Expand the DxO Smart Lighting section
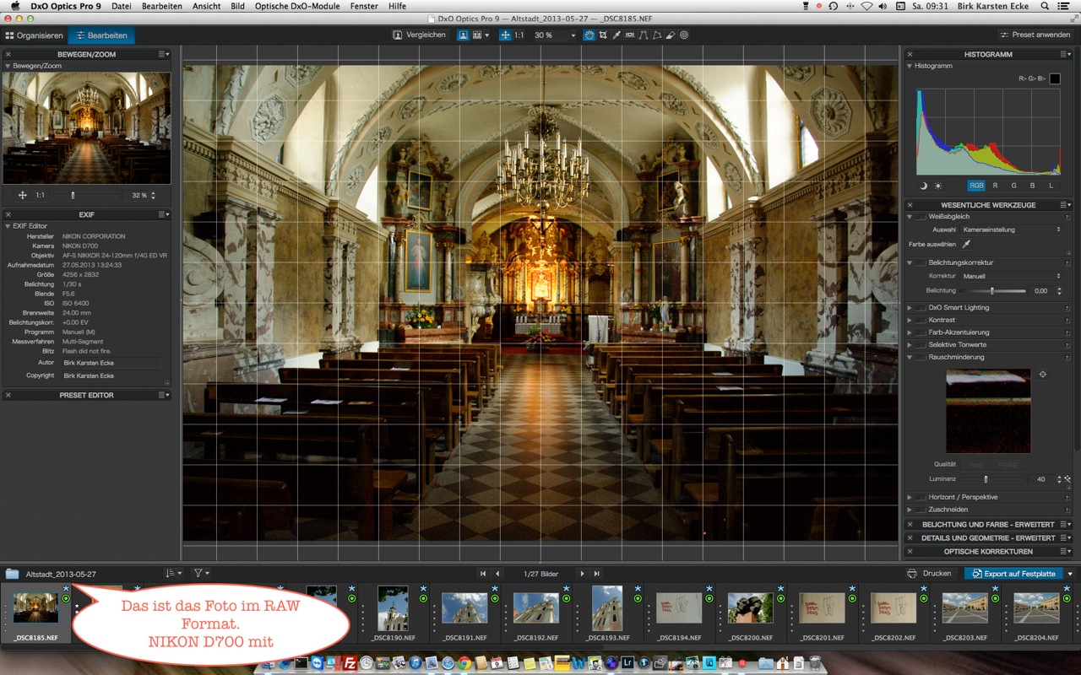Viewport: 1081px width, 675px height. coord(910,308)
